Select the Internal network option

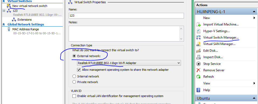(x=74, y=76)
